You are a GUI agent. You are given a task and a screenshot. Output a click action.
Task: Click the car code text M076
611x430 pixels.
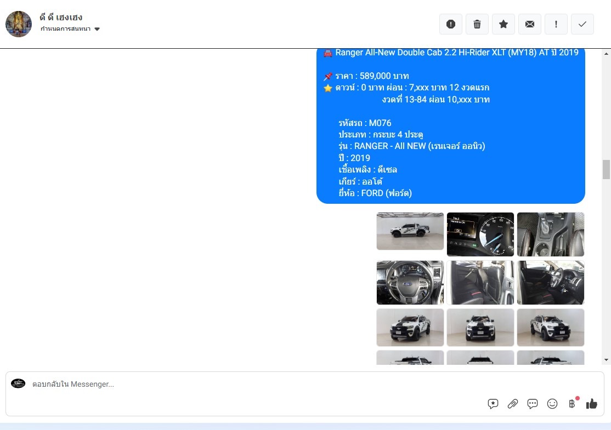(x=380, y=123)
